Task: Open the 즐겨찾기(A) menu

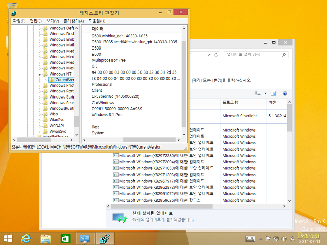Action: point(74,21)
